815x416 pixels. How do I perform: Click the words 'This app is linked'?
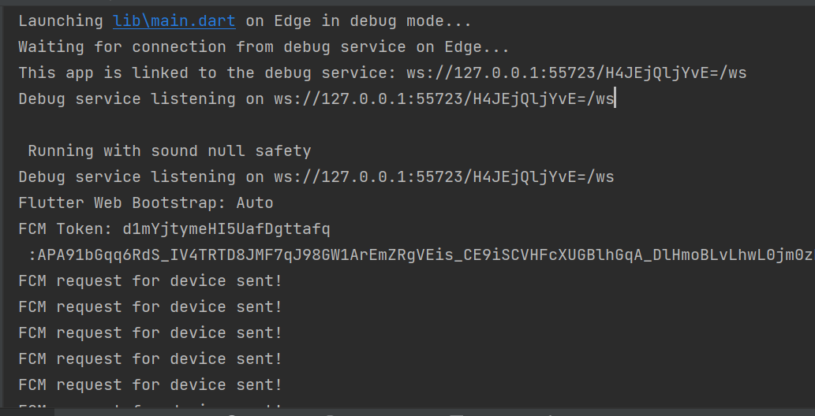tap(103, 73)
